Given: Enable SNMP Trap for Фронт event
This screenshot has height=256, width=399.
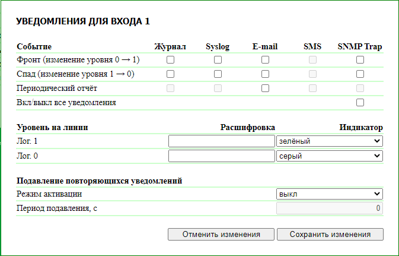Looking at the screenshot, I should tap(360, 60).
